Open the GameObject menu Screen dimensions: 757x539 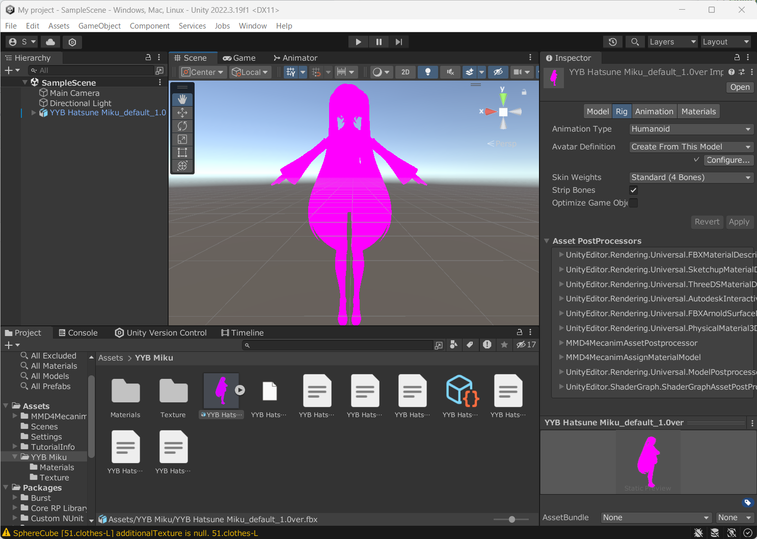pos(99,25)
